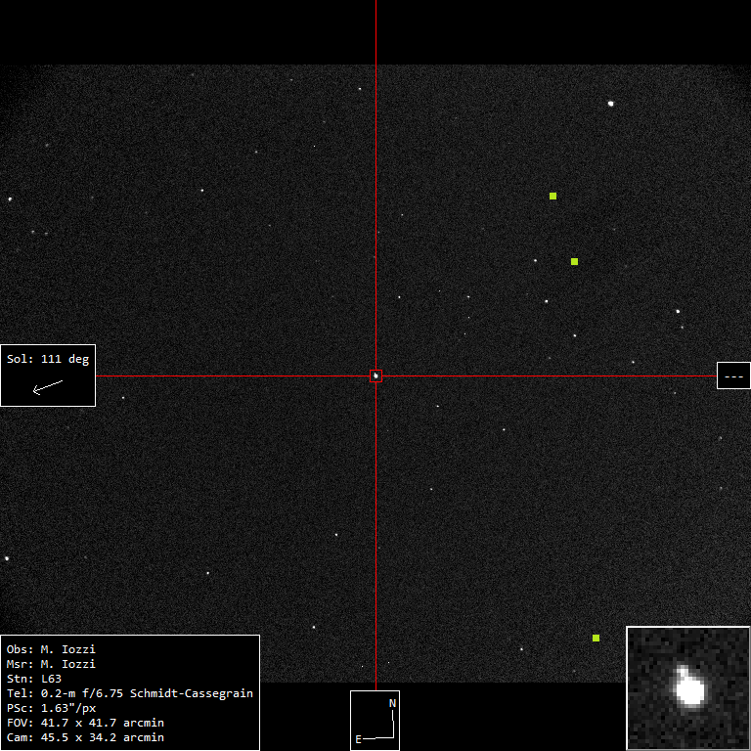Screen dimensions: 751x751
Task: Click the E label in compass indicator
Action: pos(358,739)
